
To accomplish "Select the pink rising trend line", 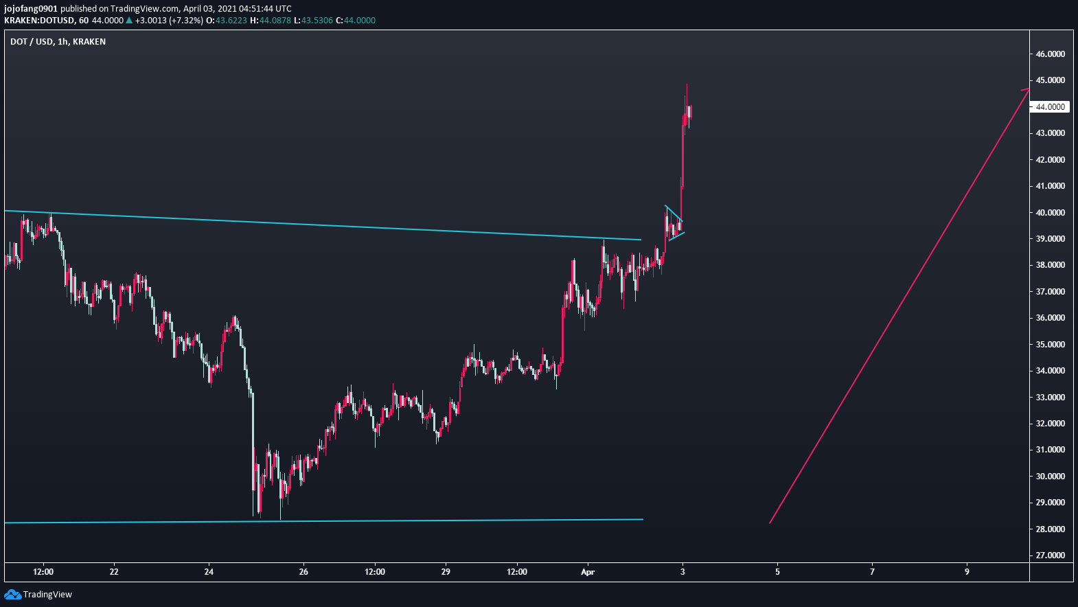I will (x=899, y=306).
